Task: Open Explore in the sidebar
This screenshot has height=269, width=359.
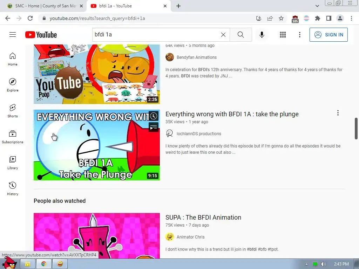Action: click(x=13, y=85)
